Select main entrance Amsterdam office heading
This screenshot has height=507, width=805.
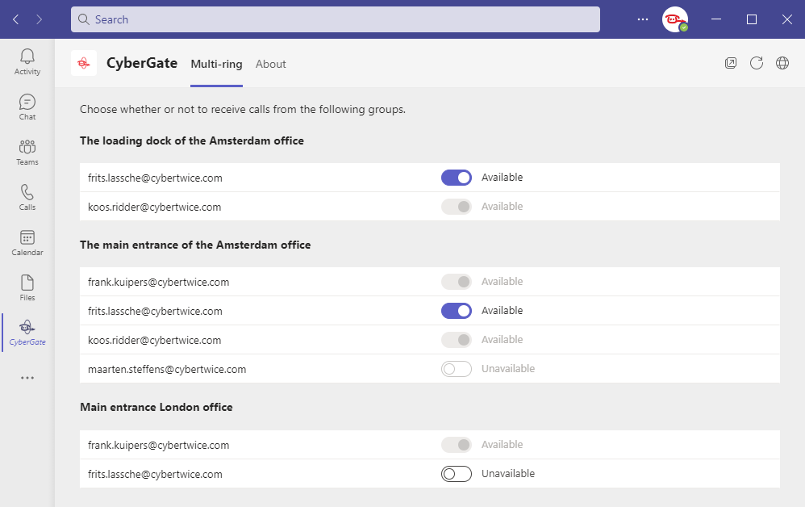[x=195, y=245]
